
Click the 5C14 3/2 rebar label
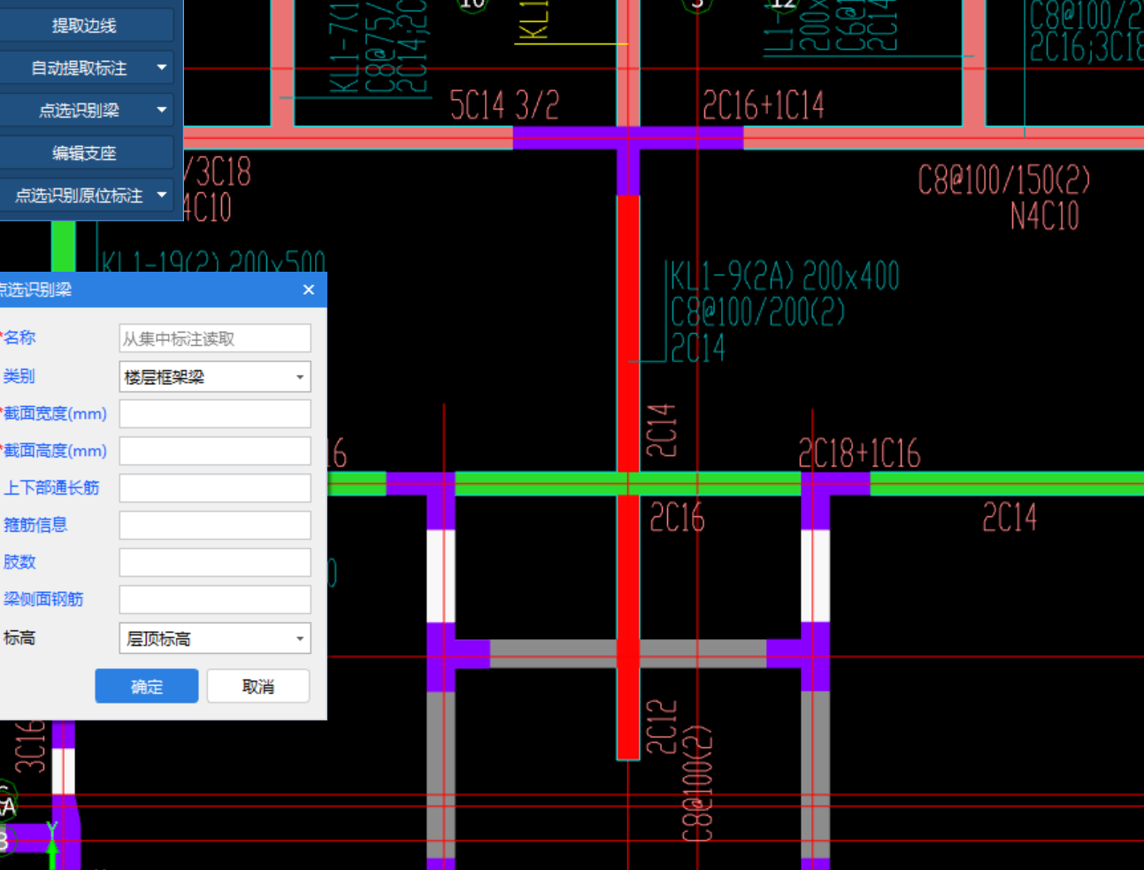[x=504, y=105]
